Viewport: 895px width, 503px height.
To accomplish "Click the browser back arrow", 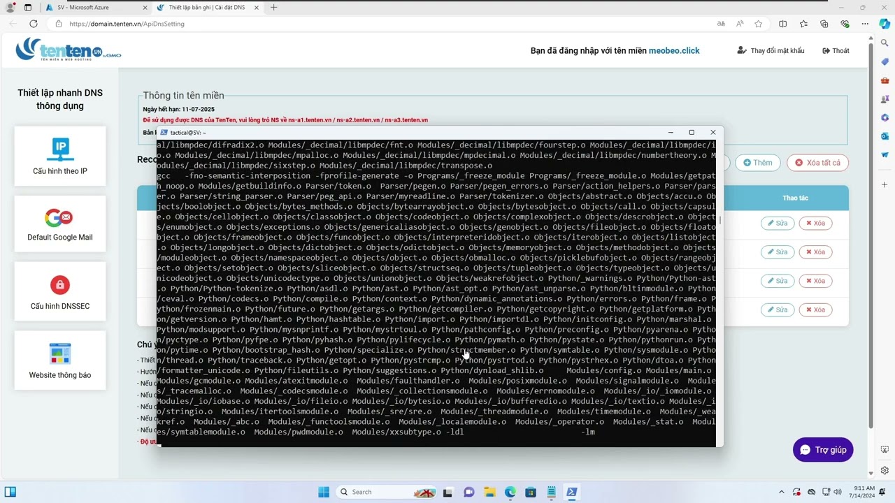I will [x=13, y=24].
